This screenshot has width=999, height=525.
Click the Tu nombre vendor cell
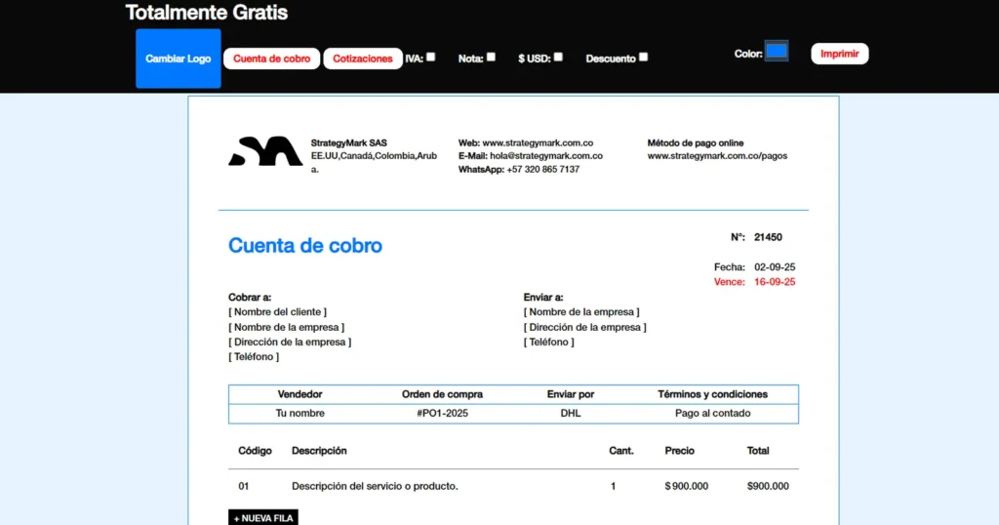pos(300,413)
